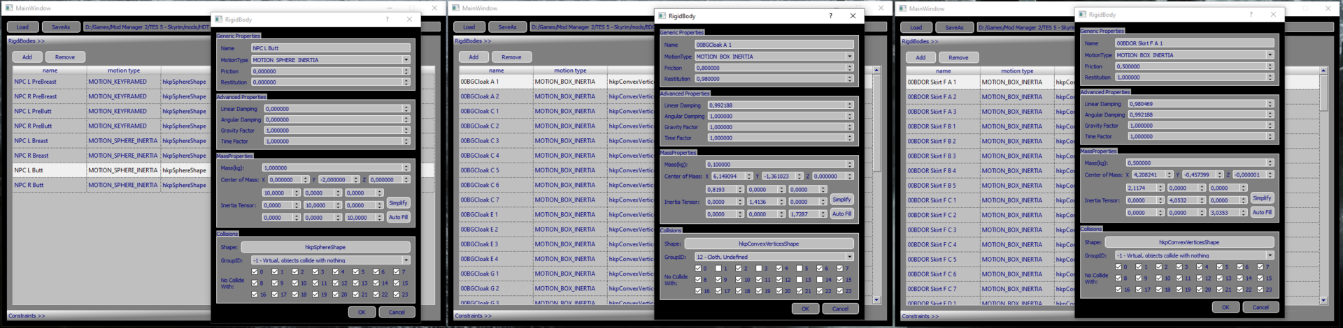This screenshot has height=328, width=1343.
Task: Open GroupID dropdown in NPC L Butt dialog
Action: click(x=330, y=260)
